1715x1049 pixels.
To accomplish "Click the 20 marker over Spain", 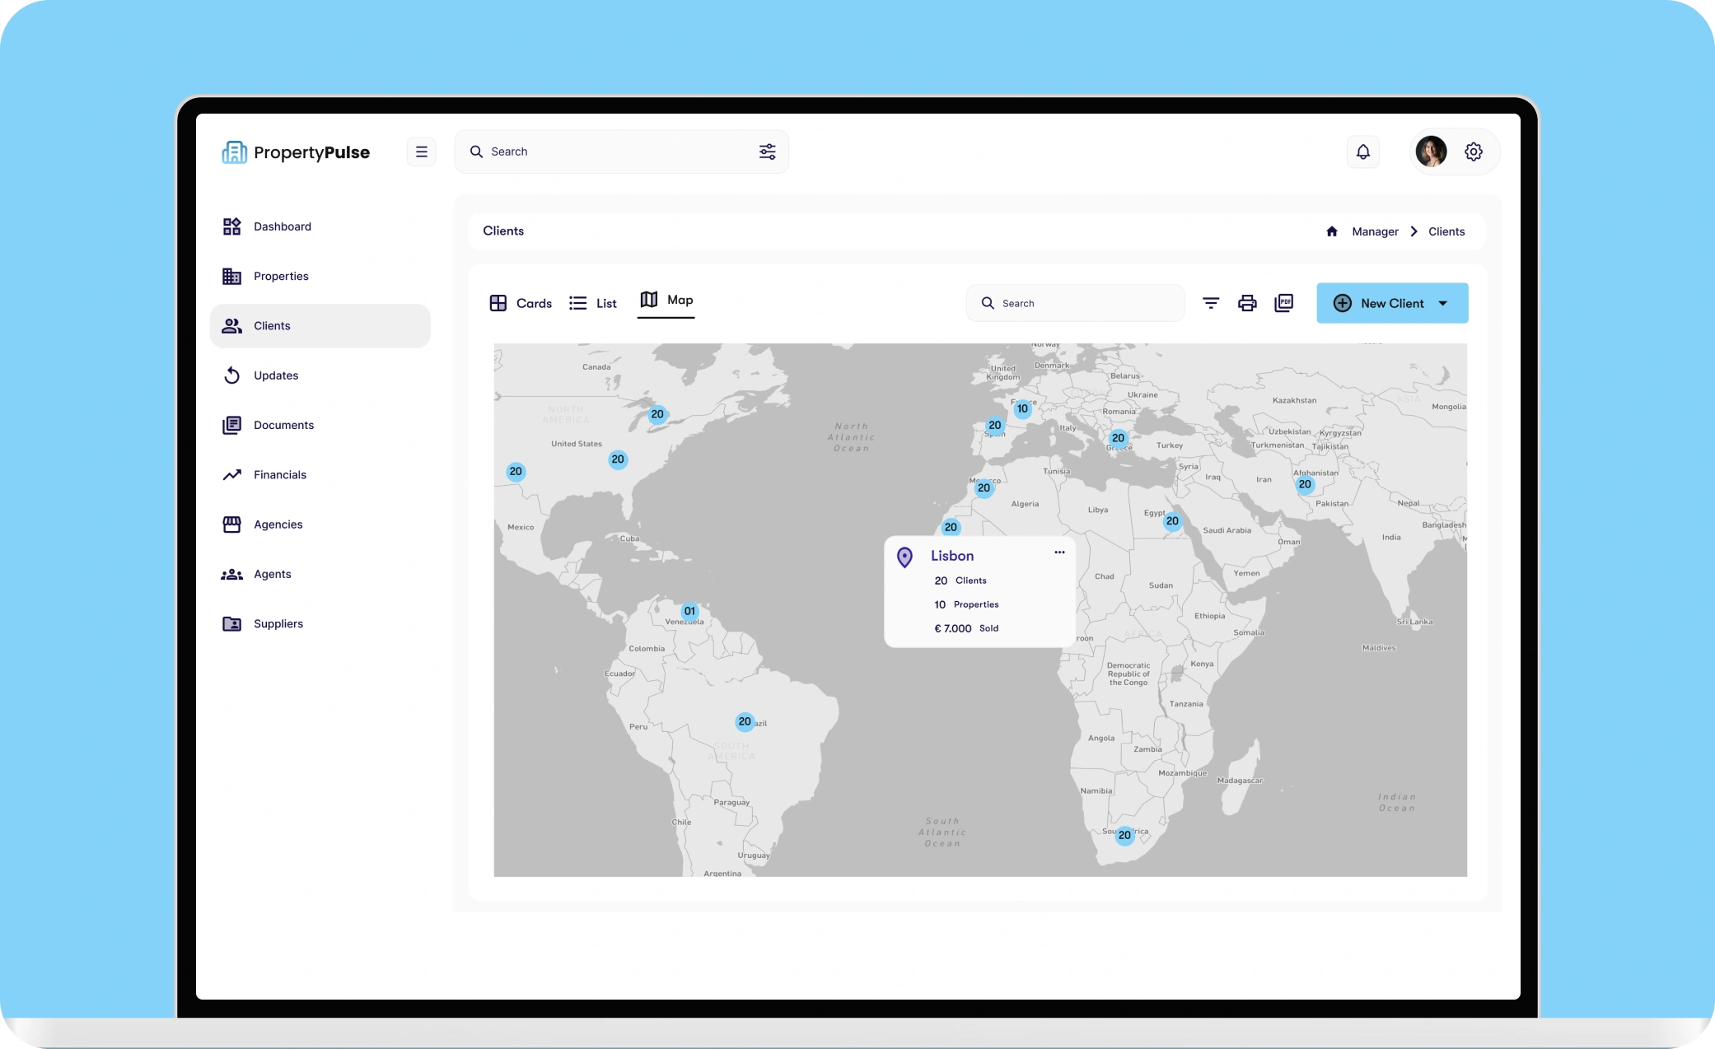I will pos(995,425).
